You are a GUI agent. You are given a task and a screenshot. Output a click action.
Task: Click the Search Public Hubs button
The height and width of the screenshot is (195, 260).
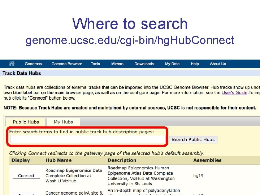point(193,139)
